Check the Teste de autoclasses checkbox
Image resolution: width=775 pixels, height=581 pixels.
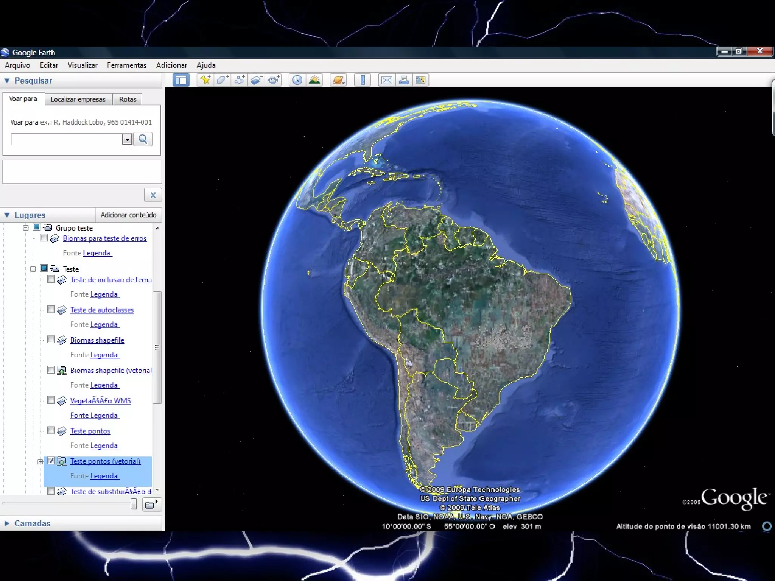tap(51, 309)
